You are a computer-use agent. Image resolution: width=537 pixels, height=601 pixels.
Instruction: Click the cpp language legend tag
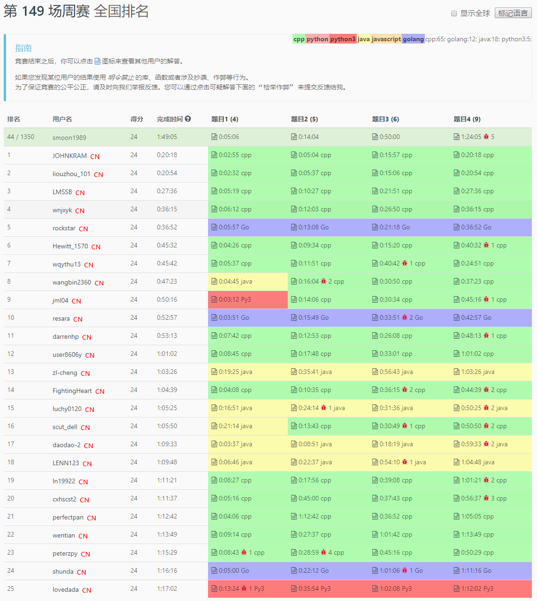tap(298, 39)
